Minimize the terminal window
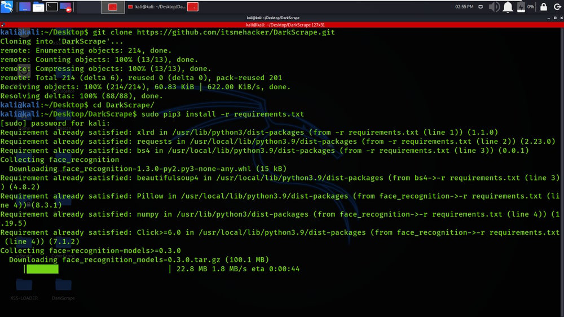Image resolution: width=564 pixels, height=317 pixels. pos(549,18)
